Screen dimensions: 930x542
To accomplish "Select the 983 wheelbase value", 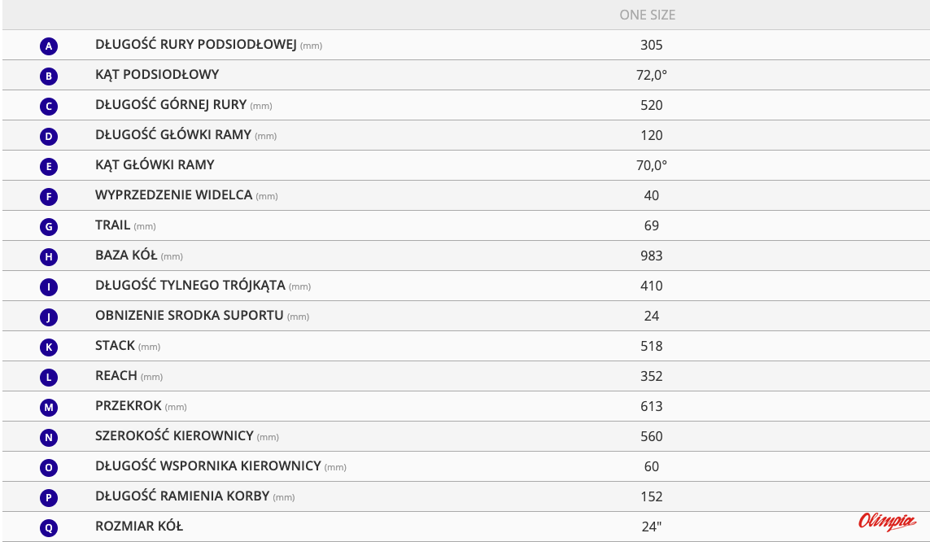I will (651, 256).
